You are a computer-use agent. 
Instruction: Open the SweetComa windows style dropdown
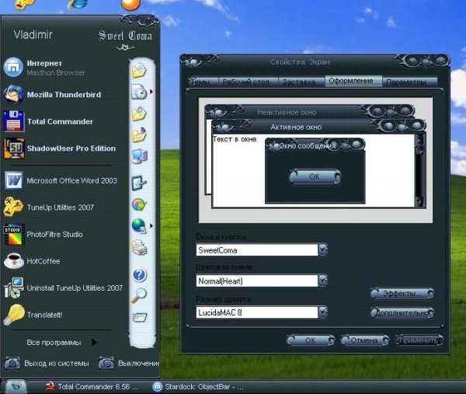click(x=323, y=249)
